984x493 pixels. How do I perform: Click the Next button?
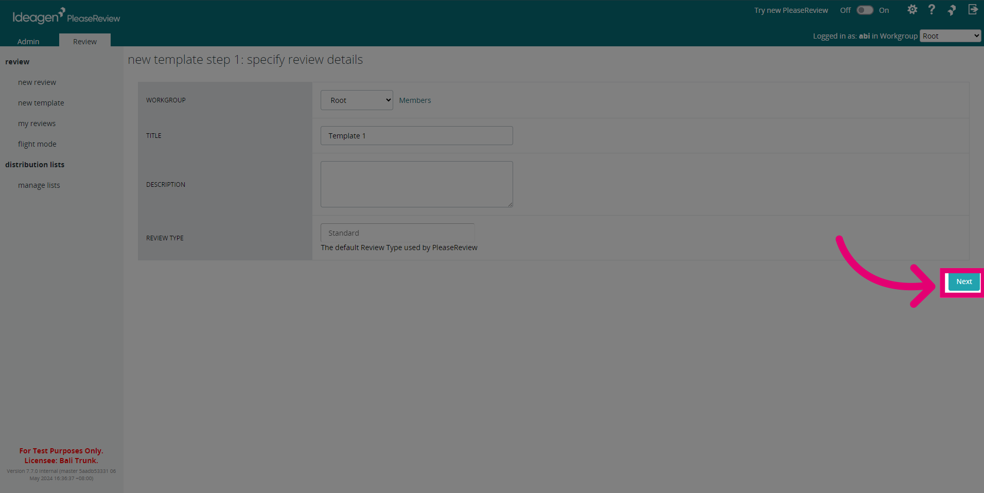coord(964,281)
